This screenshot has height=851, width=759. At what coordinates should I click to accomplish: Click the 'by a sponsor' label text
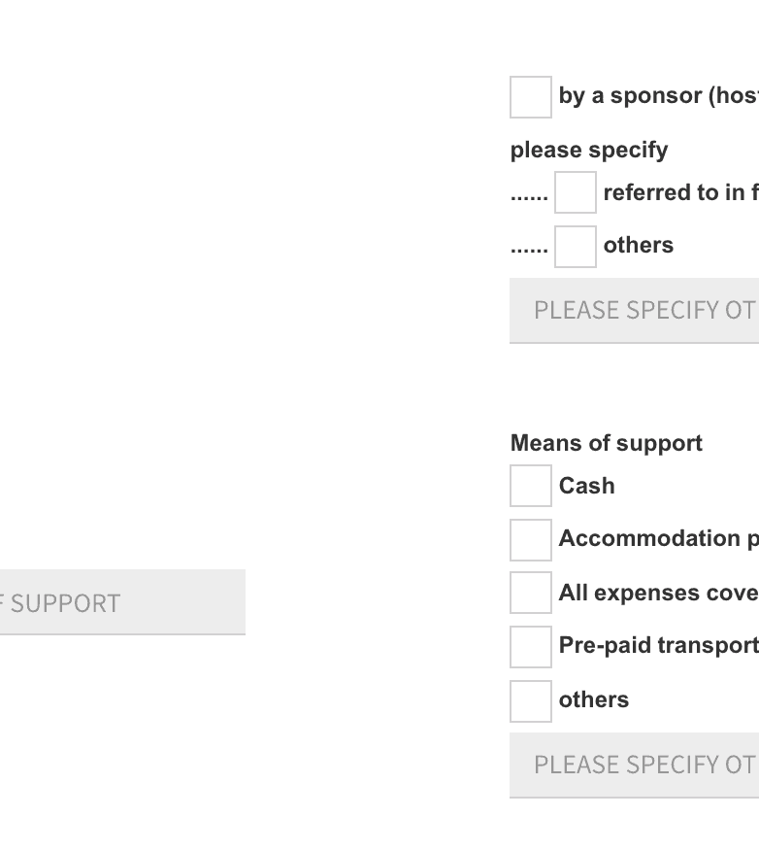click(x=658, y=95)
